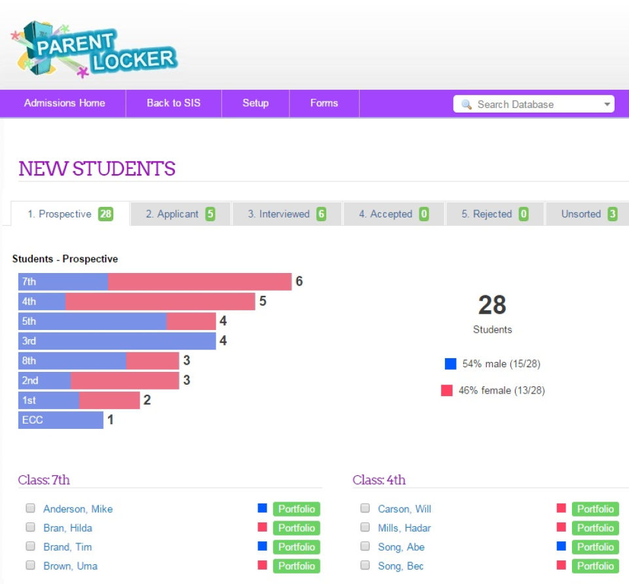629x584 pixels.
Task: Open the Setup menu
Action: point(256,103)
